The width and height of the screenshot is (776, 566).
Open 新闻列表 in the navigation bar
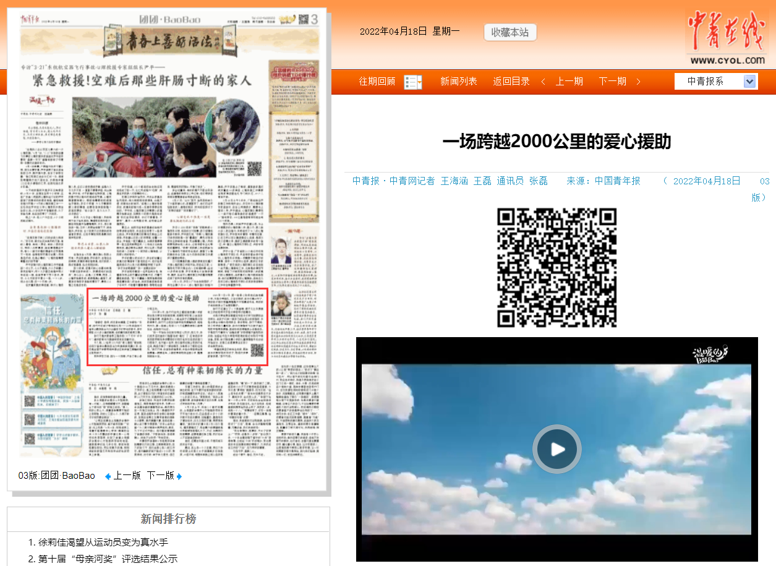tap(459, 81)
